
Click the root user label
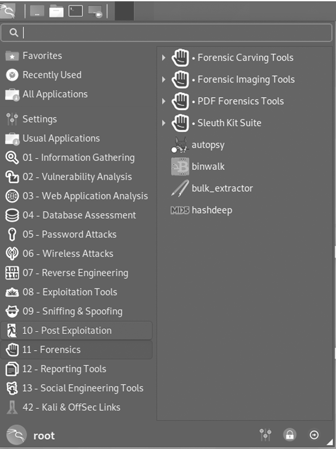click(x=44, y=435)
